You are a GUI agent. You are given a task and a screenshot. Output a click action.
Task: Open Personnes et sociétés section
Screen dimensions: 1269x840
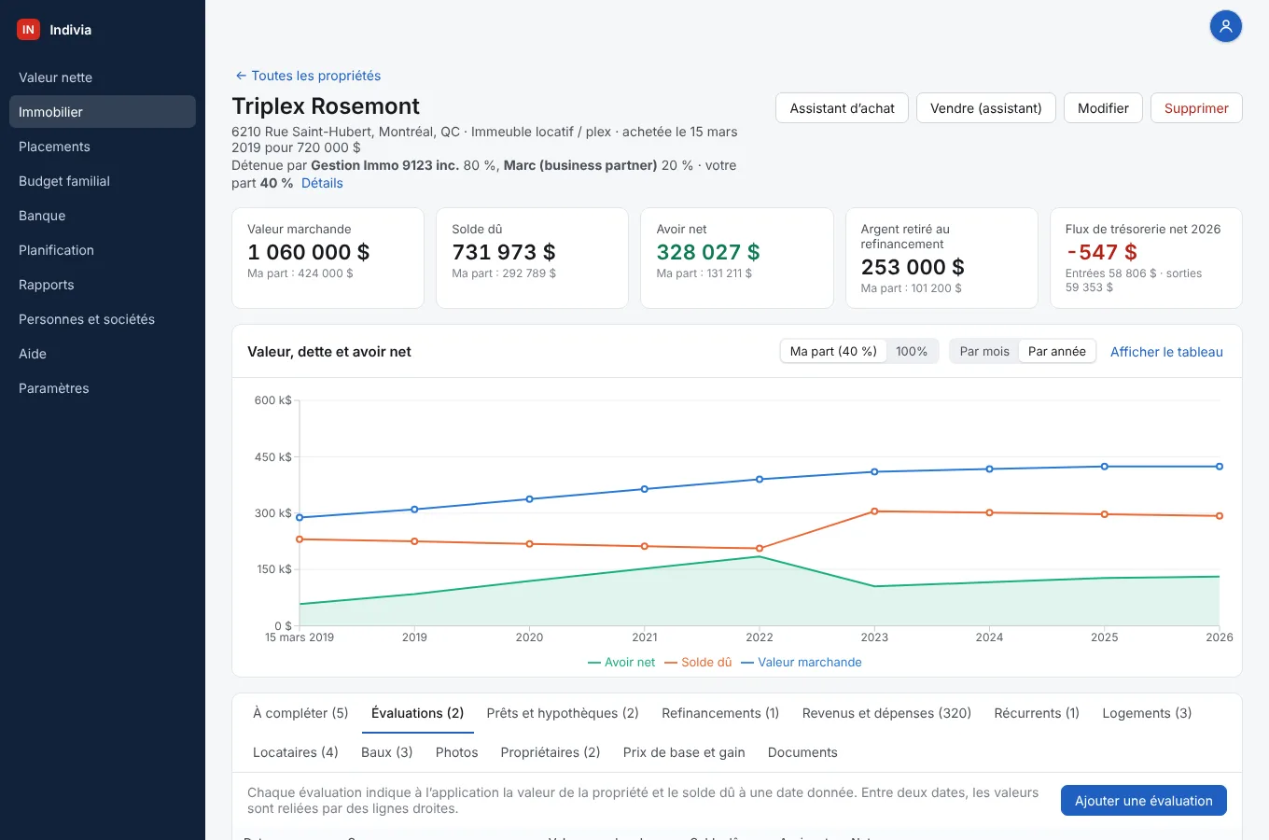click(x=103, y=319)
